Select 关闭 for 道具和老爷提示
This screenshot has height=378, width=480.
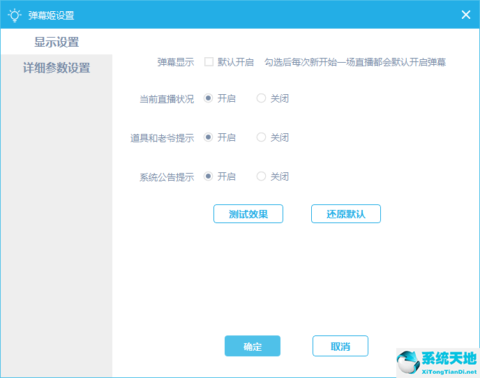(261, 137)
